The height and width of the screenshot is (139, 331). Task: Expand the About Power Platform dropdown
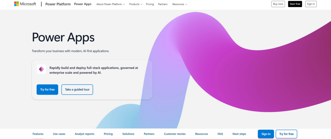111,4
